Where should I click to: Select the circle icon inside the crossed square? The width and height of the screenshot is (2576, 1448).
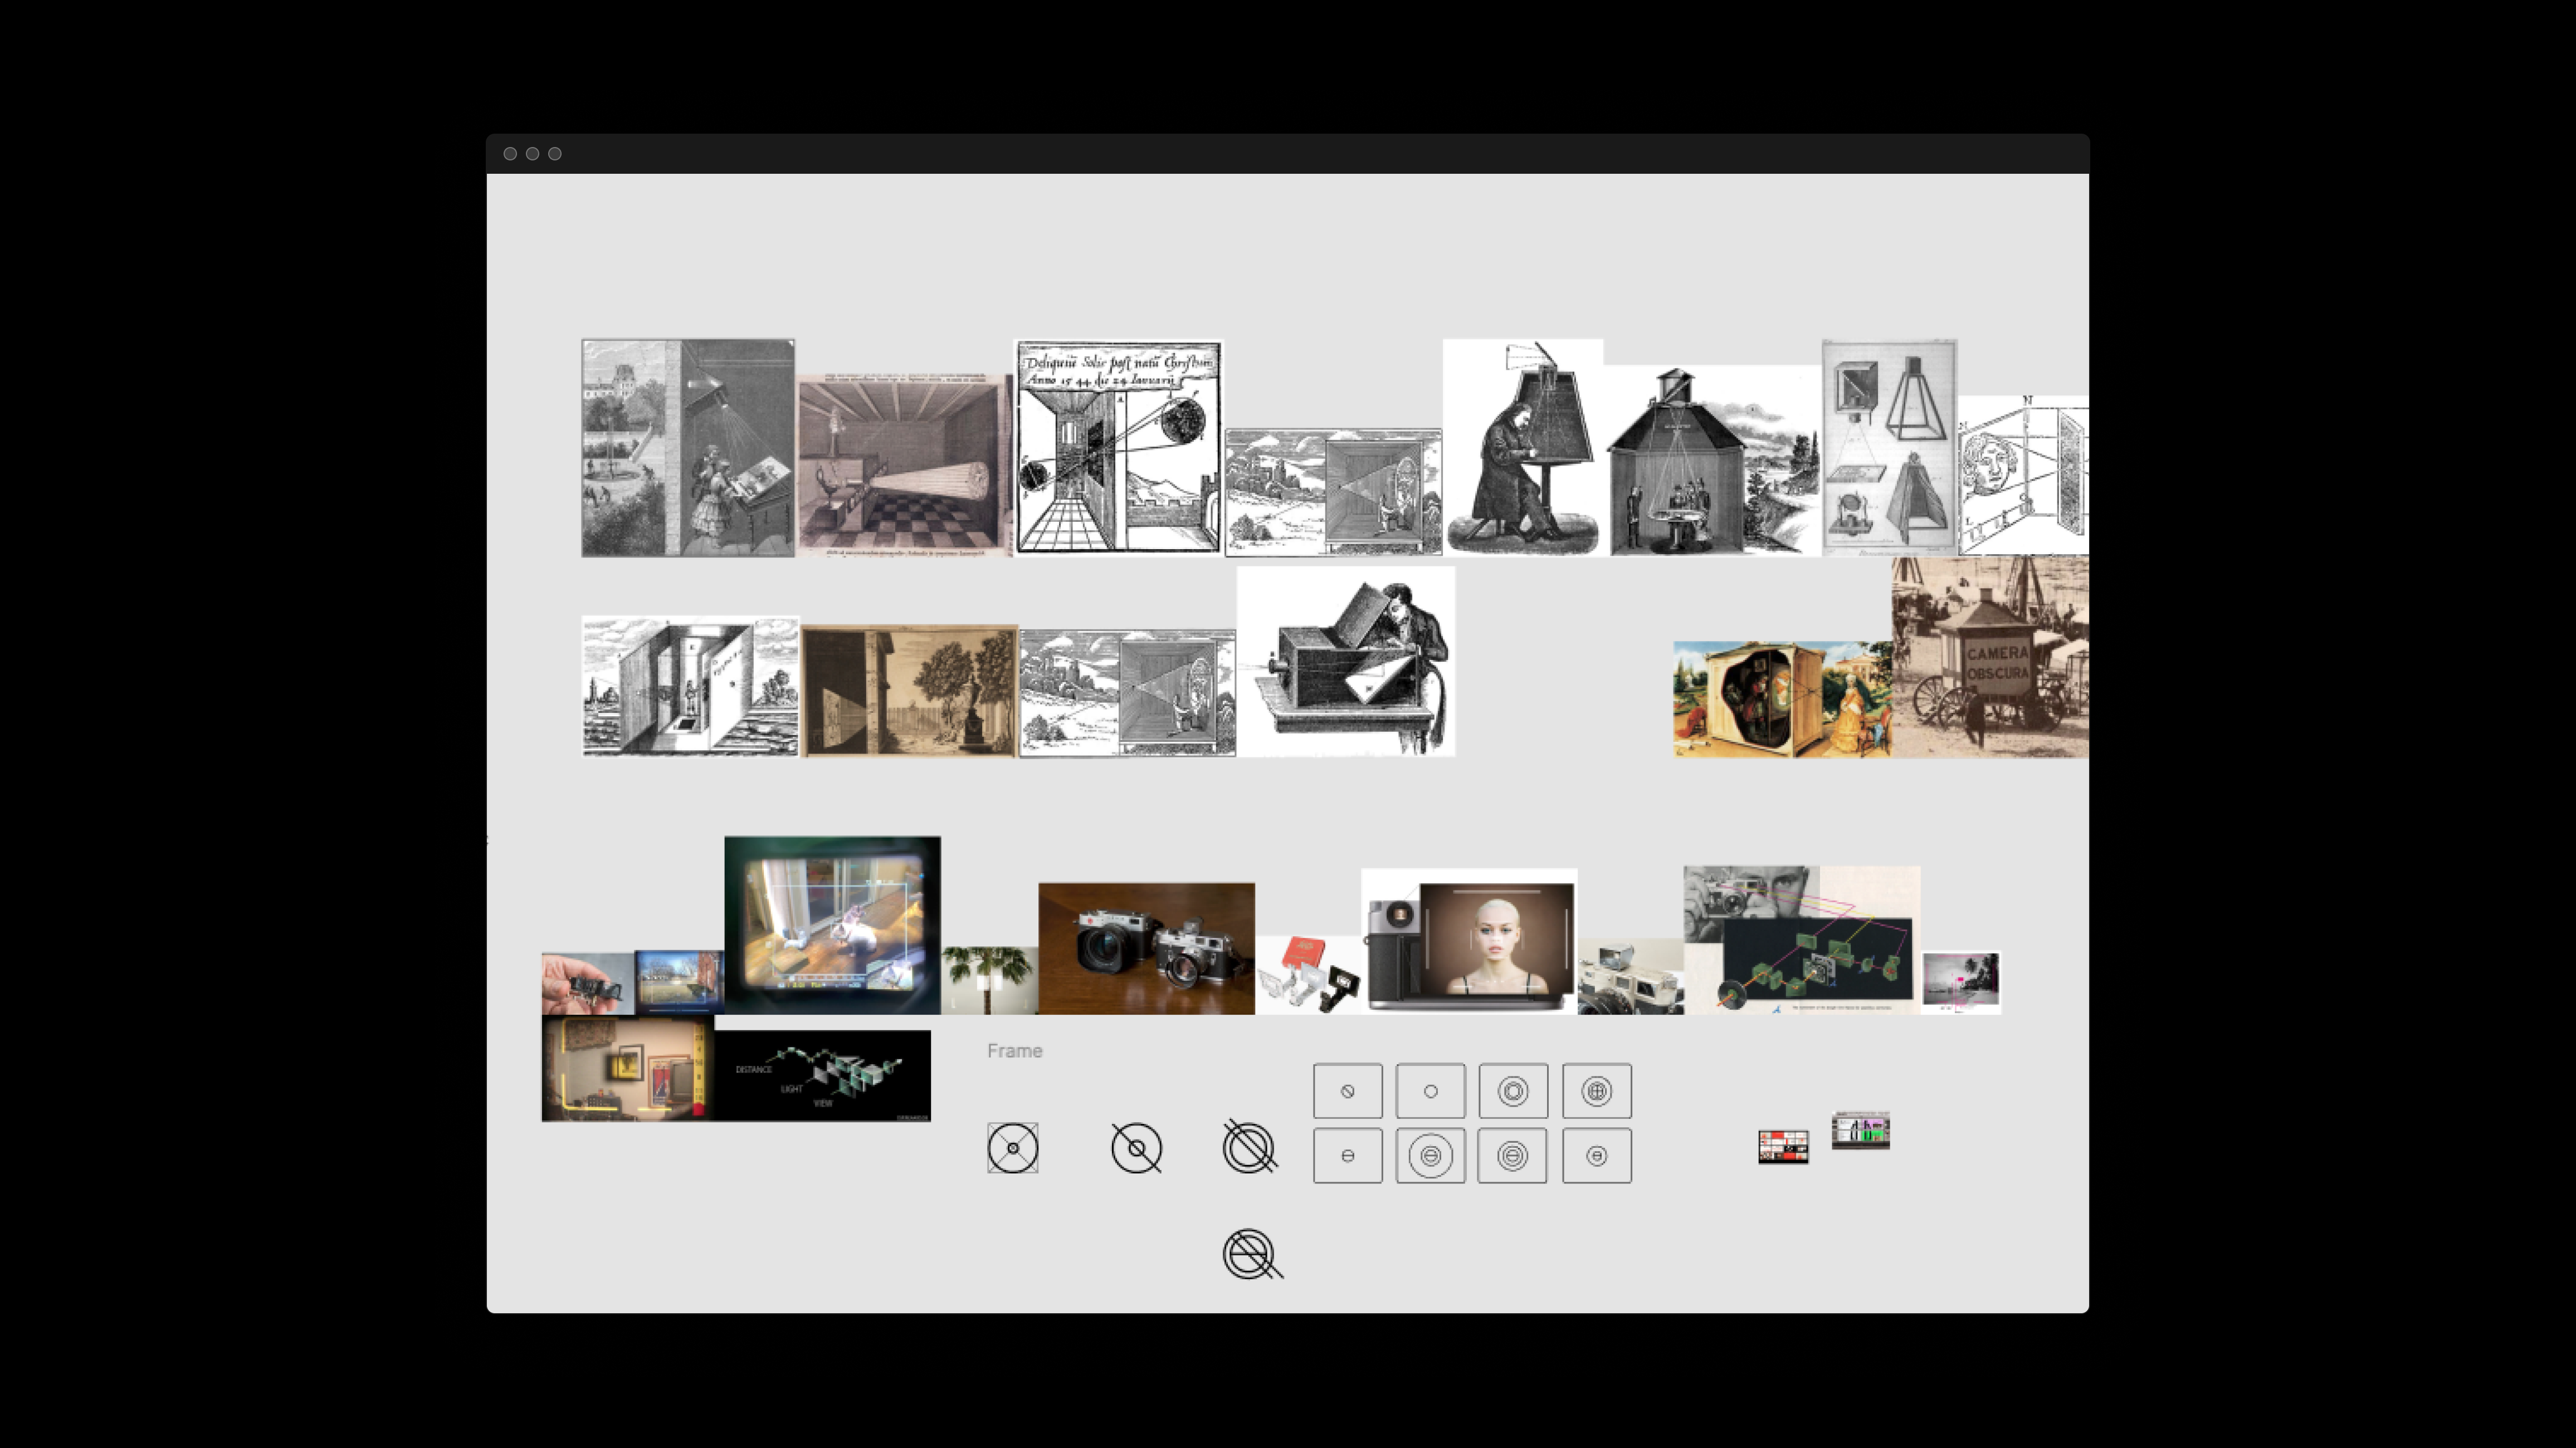(1013, 1148)
